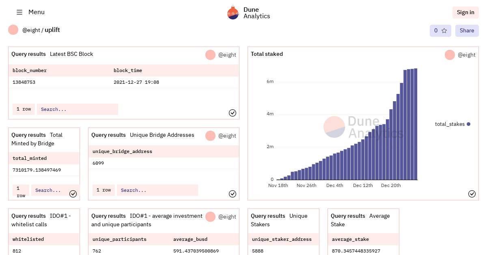This screenshot has width=487, height=255.
Task: Click the Share button
Action: [x=467, y=30]
